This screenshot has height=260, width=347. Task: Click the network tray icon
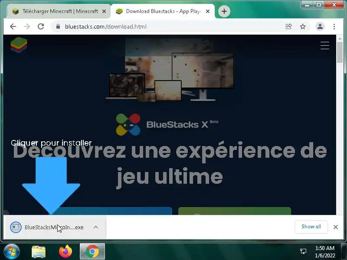pyautogui.click(x=303, y=251)
